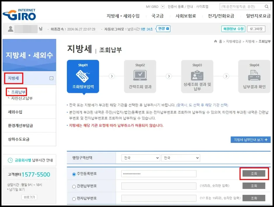Click the 간편납부번호 input field

tap(159, 186)
